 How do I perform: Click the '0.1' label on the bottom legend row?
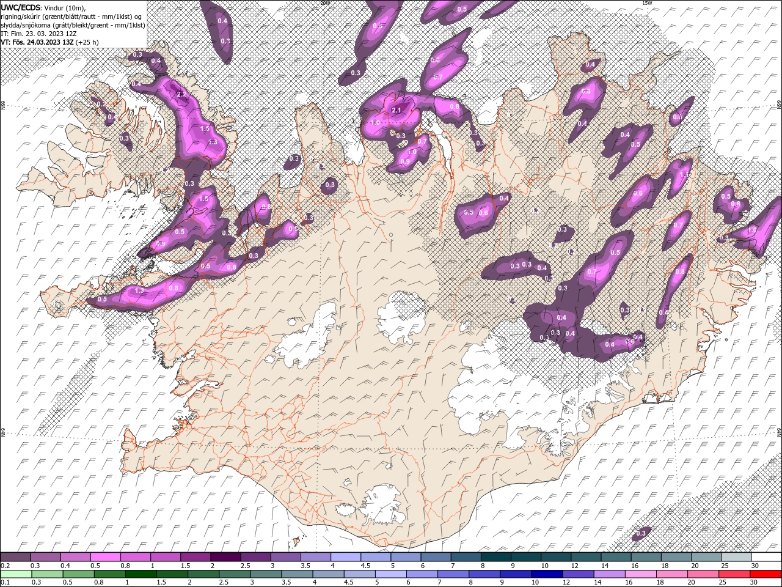point(5,582)
